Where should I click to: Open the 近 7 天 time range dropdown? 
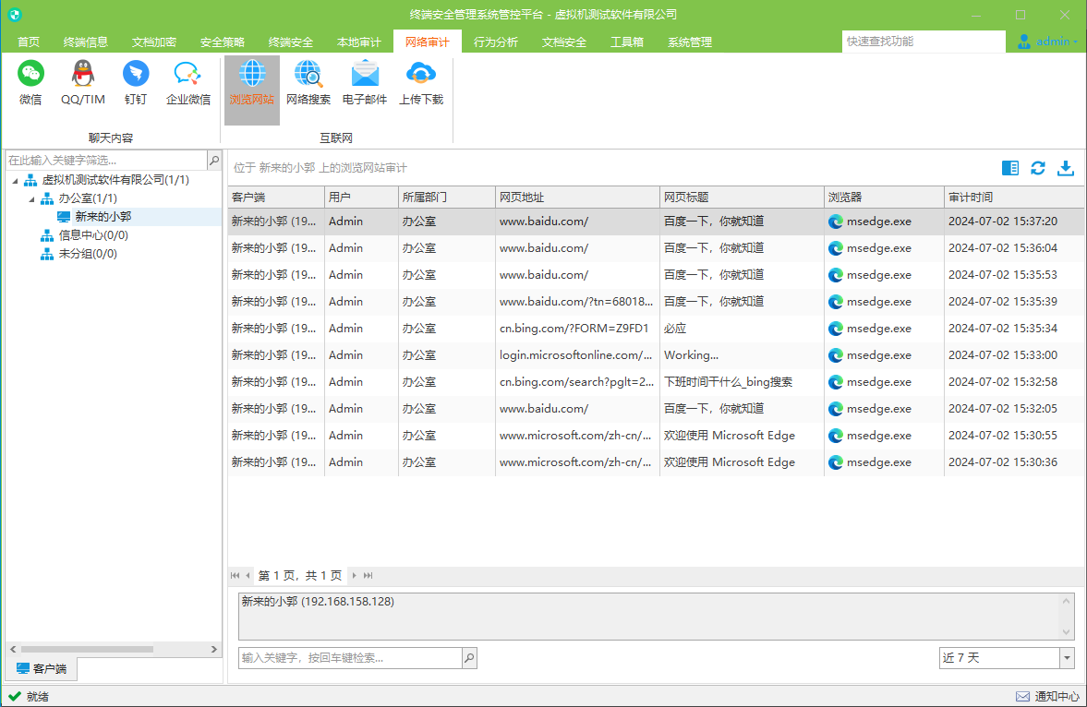point(1067,658)
